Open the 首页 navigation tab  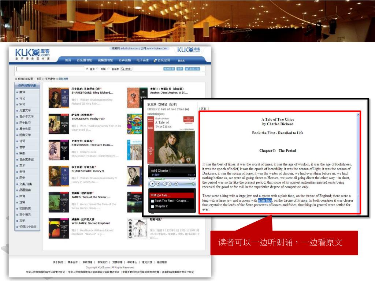point(68,60)
